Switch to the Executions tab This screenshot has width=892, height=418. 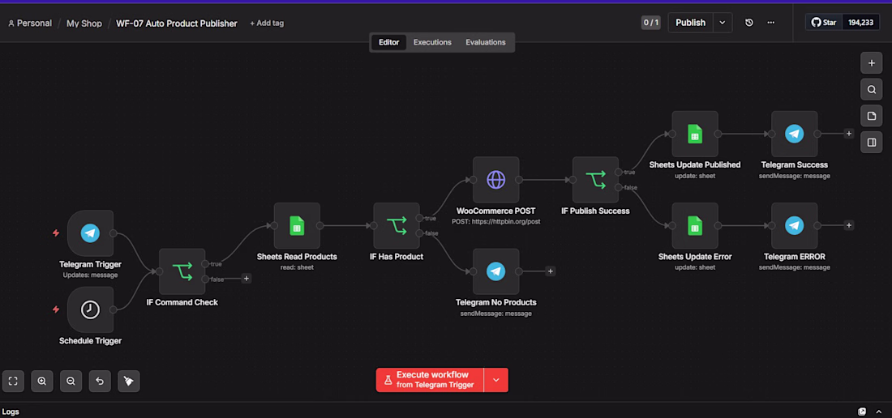(432, 43)
